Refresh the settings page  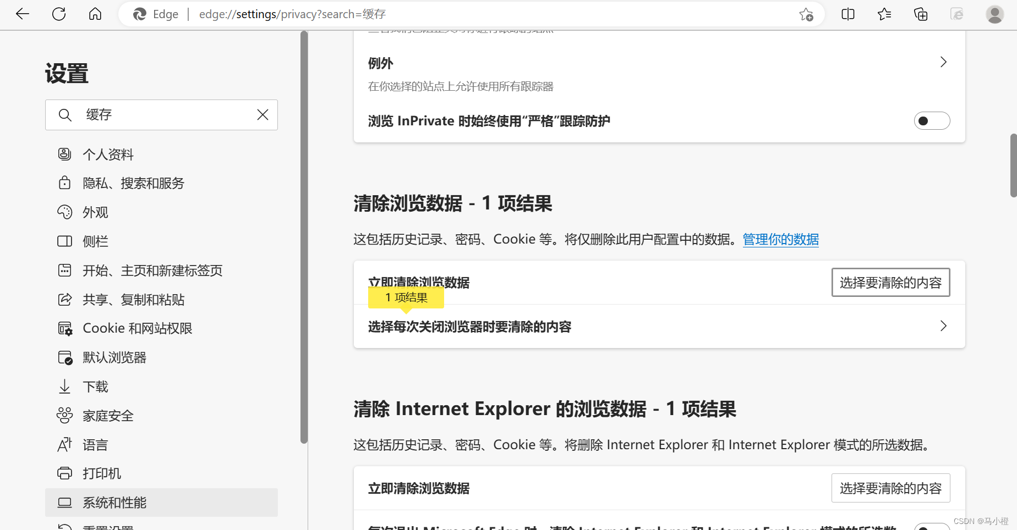[x=58, y=14]
